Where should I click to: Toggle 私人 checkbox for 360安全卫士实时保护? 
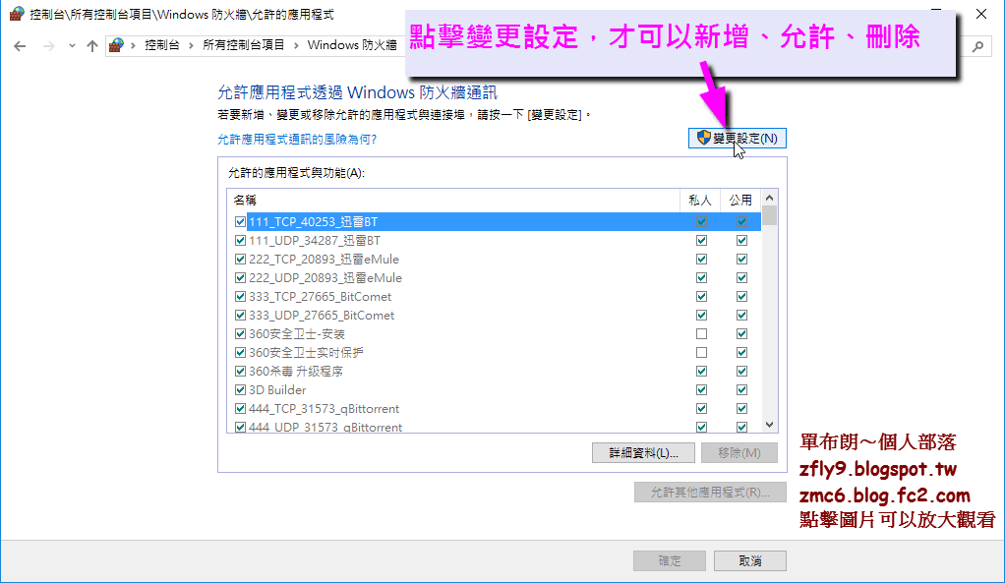(x=702, y=352)
